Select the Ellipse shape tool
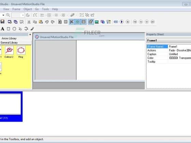This screenshot has height=143, width=191. point(14,29)
